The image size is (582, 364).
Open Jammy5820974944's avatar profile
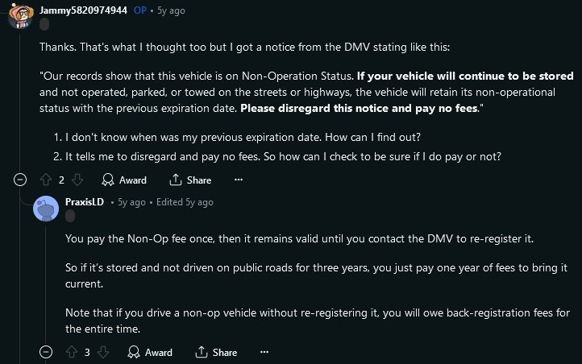[x=21, y=15]
